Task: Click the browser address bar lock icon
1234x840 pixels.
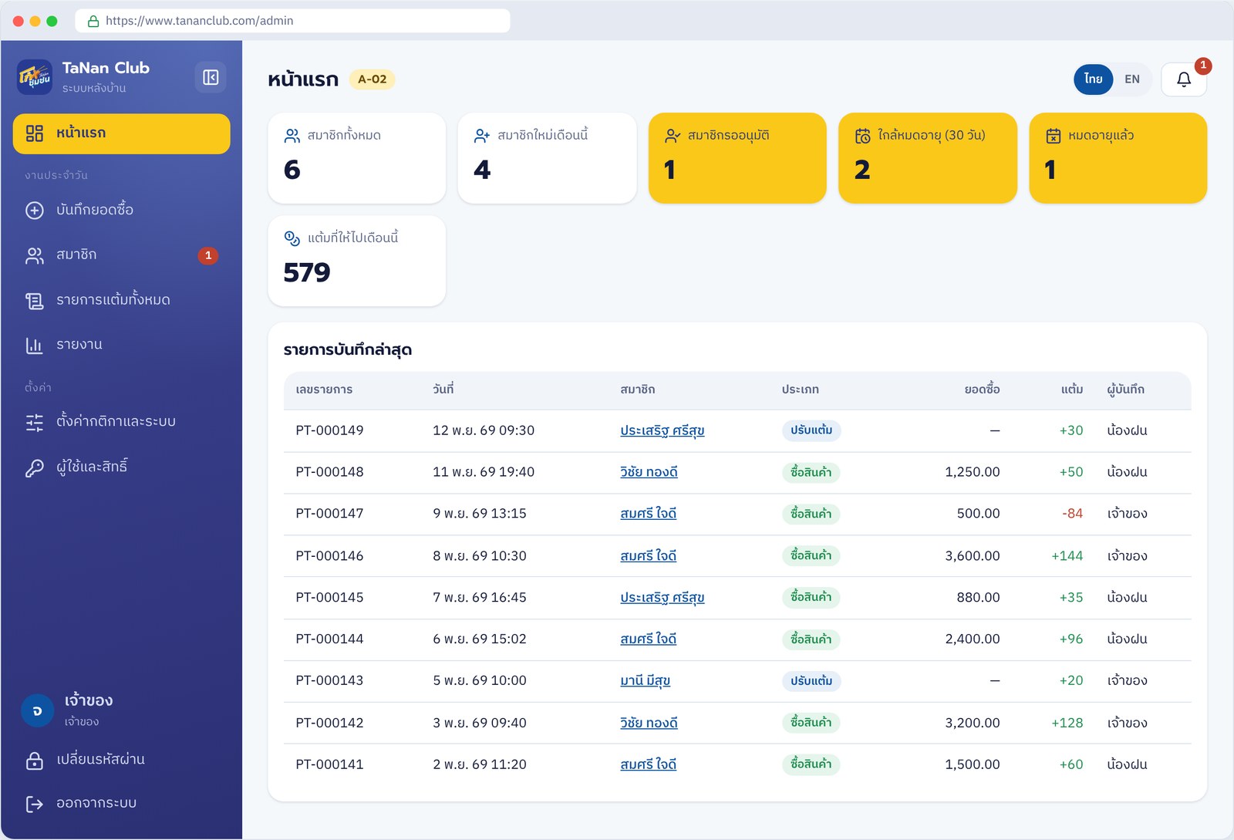Action: click(x=93, y=21)
